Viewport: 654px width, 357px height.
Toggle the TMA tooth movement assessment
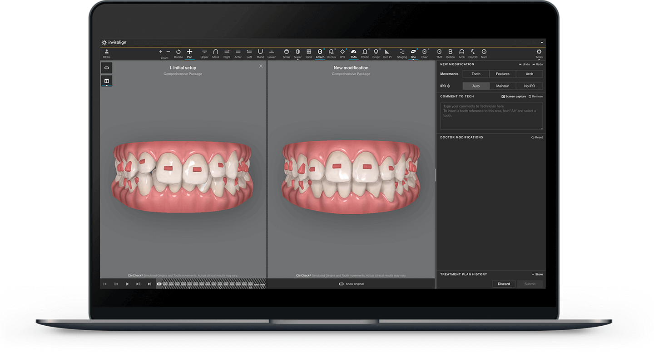[353, 53]
